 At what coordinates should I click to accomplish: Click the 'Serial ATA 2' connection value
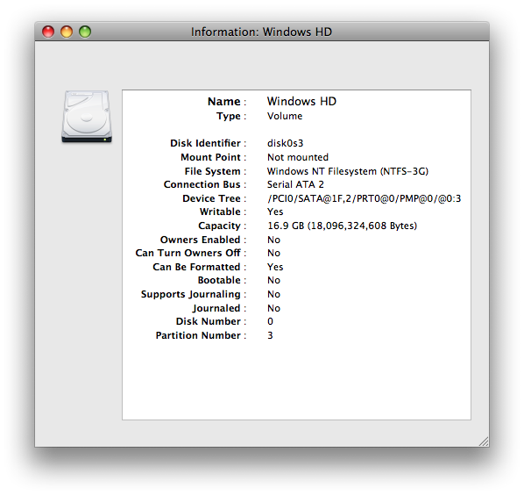pyautogui.click(x=295, y=184)
